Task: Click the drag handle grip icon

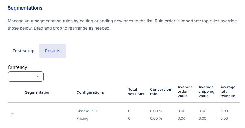Action: coord(13,115)
